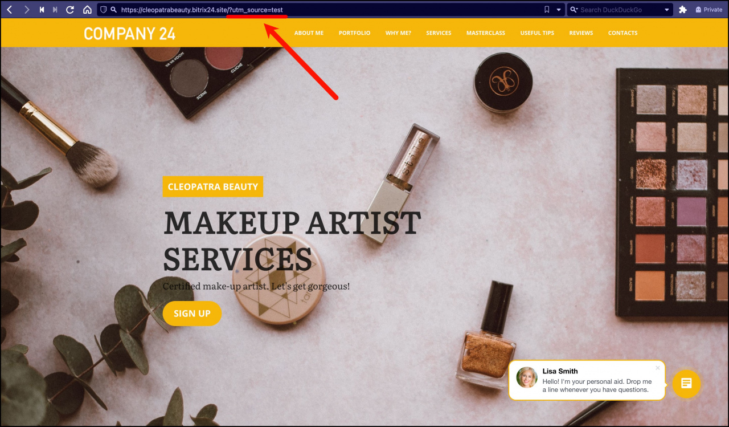This screenshot has height=427, width=729.
Task: Click the shield icon in address bar
Action: click(x=104, y=10)
